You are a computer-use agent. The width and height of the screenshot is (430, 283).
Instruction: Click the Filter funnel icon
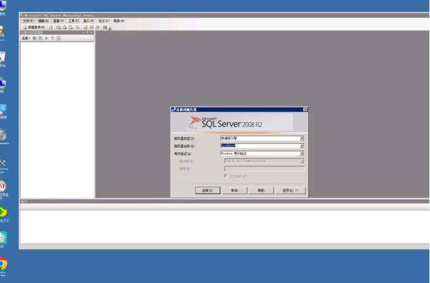click(52, 38)
